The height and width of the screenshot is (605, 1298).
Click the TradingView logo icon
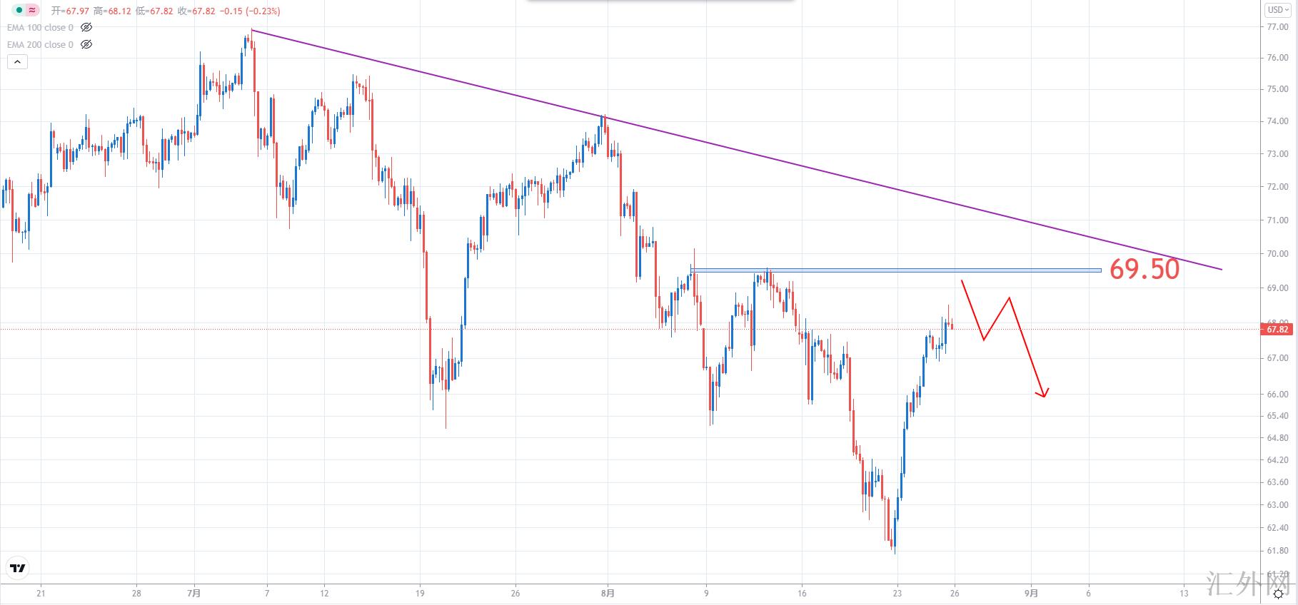18,569
